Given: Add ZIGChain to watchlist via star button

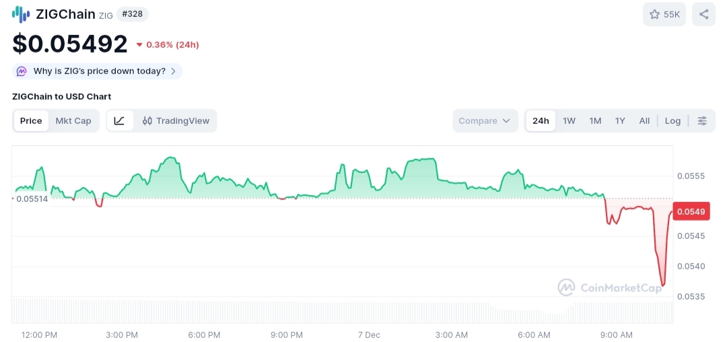Looking at the screenshot, I should pyautogui.click(x=664, y=14).
